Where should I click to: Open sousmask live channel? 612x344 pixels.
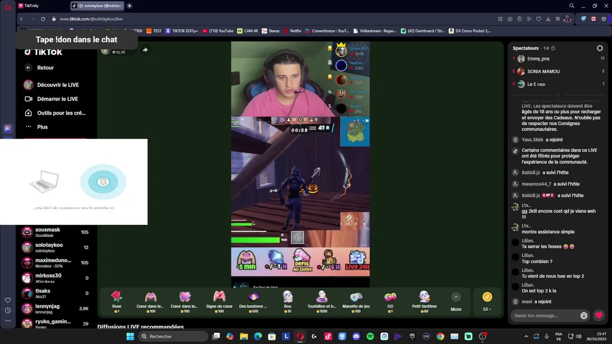(55, 232)
